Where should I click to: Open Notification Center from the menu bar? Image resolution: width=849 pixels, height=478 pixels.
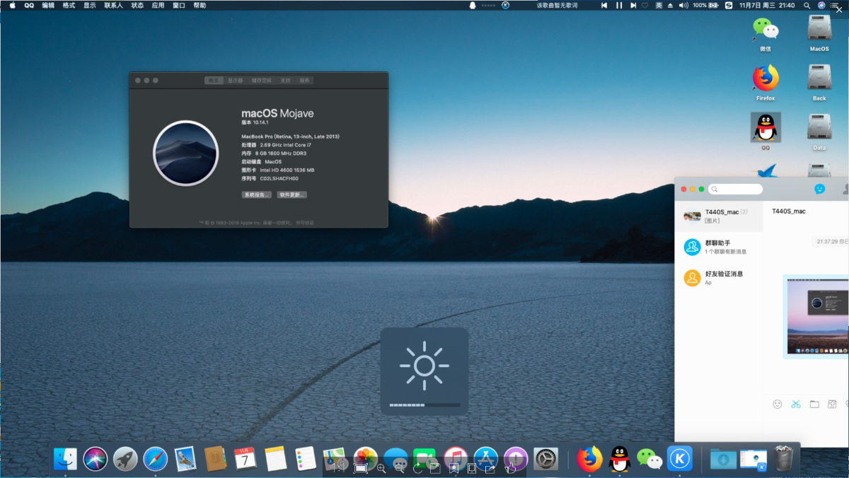click(x=836, y=5)
